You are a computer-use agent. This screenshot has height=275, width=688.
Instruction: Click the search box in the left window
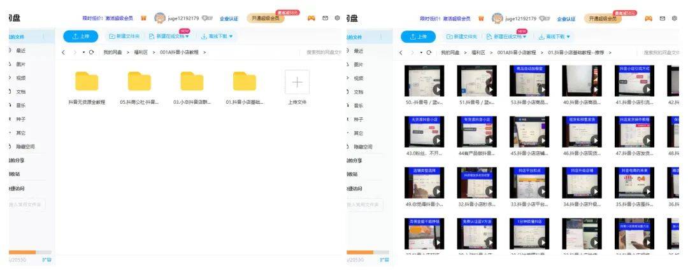pos(324,52)
